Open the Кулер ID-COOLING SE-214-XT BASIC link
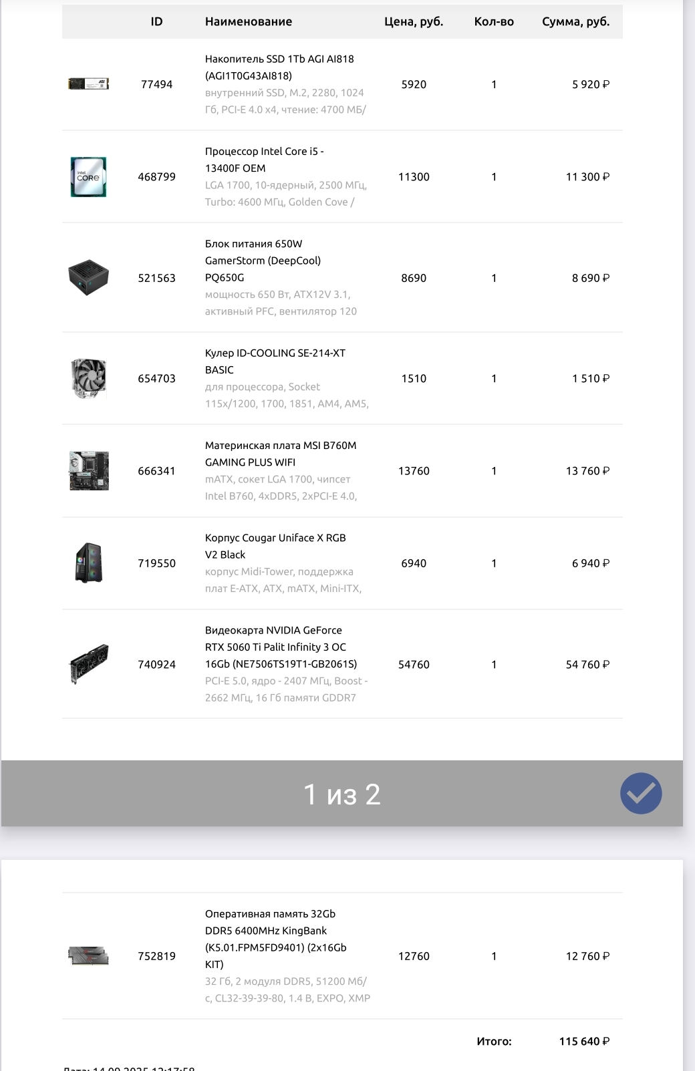The image size is (695, 1071). 275,361
